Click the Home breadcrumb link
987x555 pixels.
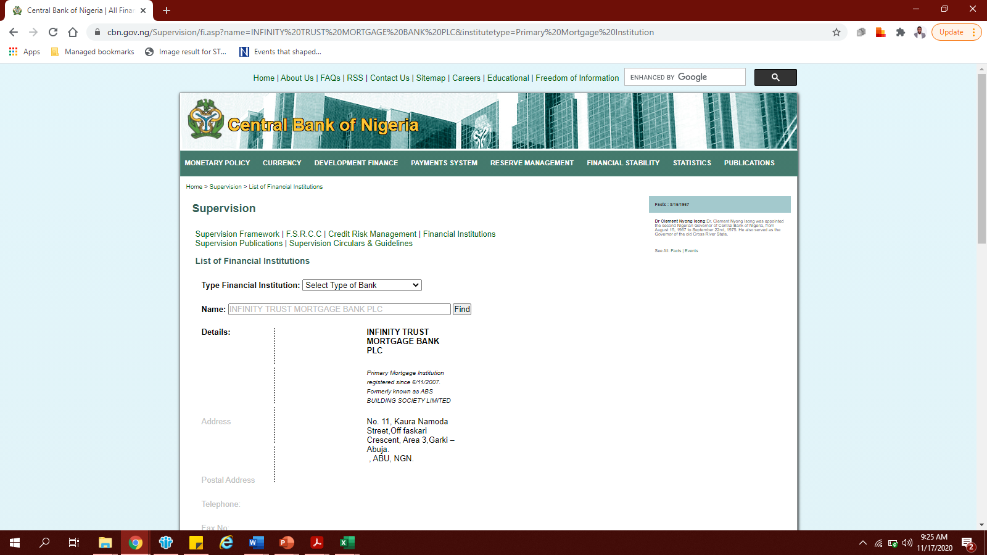pyautogui.click(x=194, y=187)
